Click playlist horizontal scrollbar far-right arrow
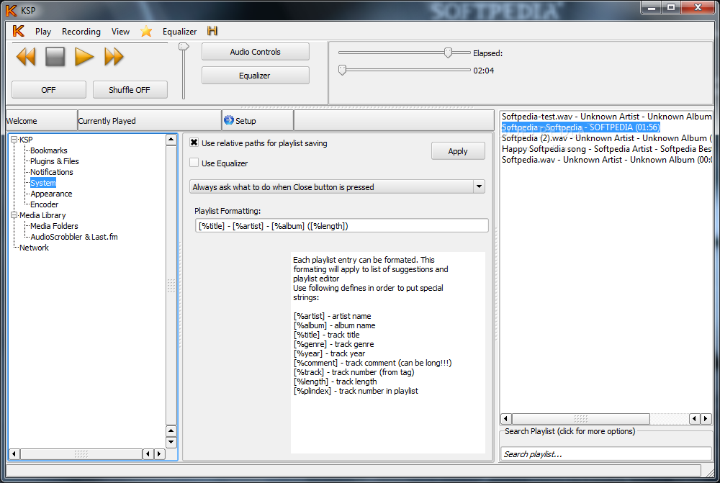Viewport: 720px width, 483px height. pyautogui.click(x=706, y=418)
